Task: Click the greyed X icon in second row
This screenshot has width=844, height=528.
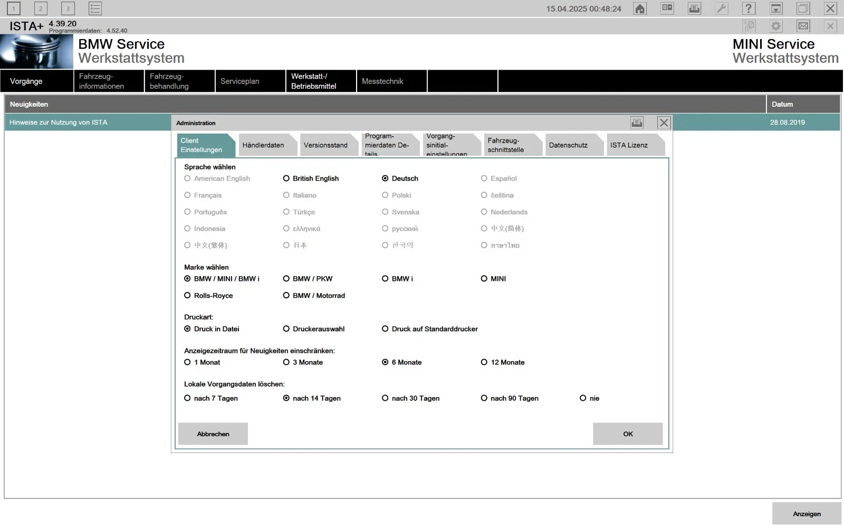Action: point(830,26)
